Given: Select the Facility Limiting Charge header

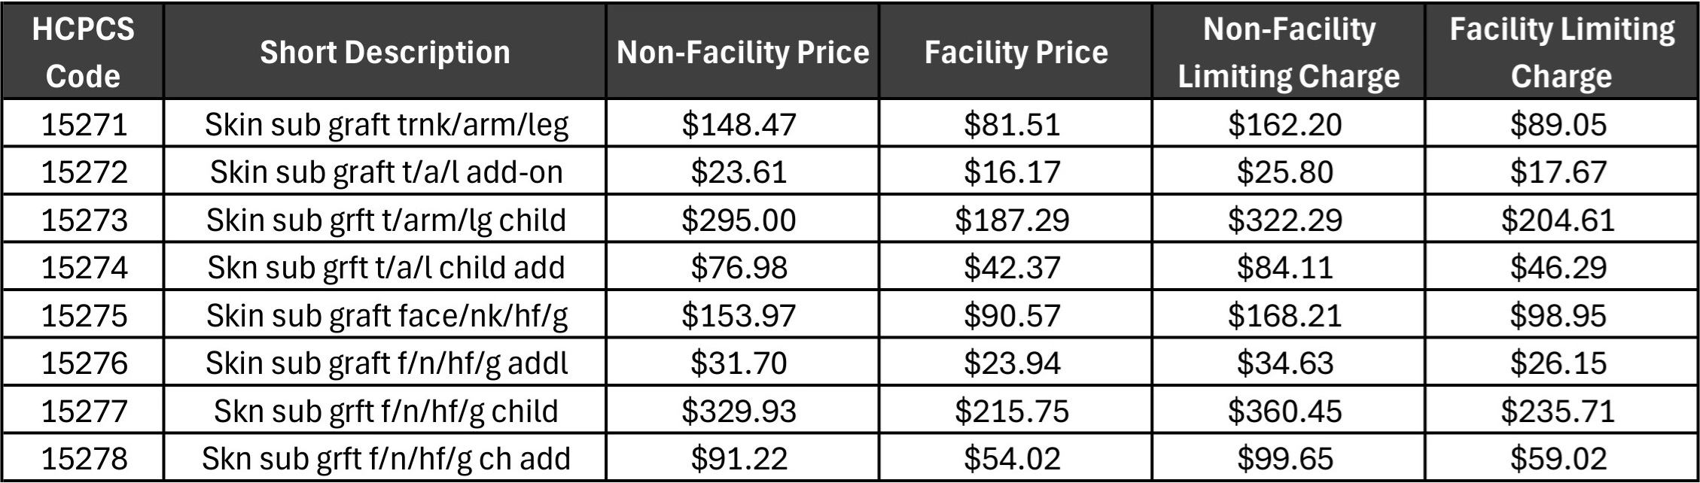Looking at the screenshot, I should [x=1561, y=52].
